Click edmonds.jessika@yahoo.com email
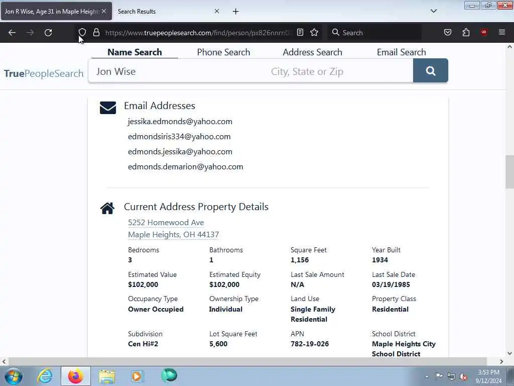The image size is (514, 386). pyautogui.click(x=180, y=152)
